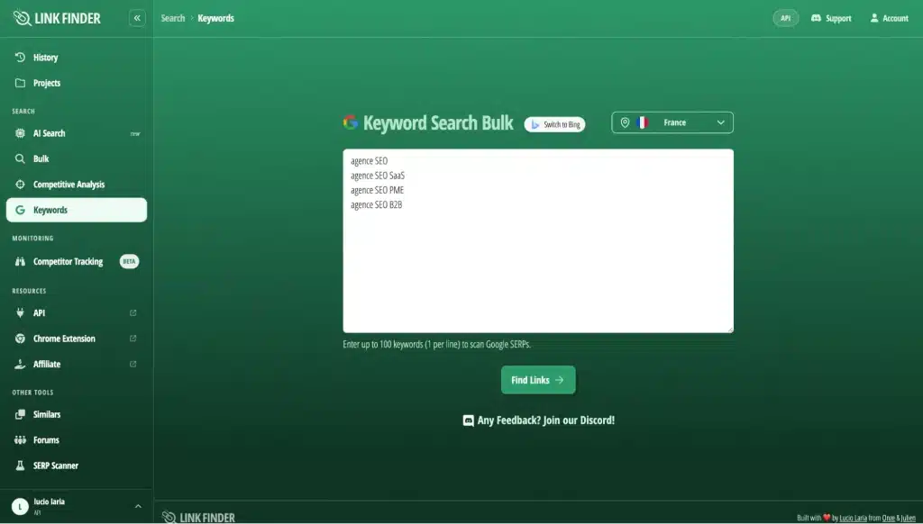
Task: Click Chrome Extension external-link icon
Action: coord(133,339)
